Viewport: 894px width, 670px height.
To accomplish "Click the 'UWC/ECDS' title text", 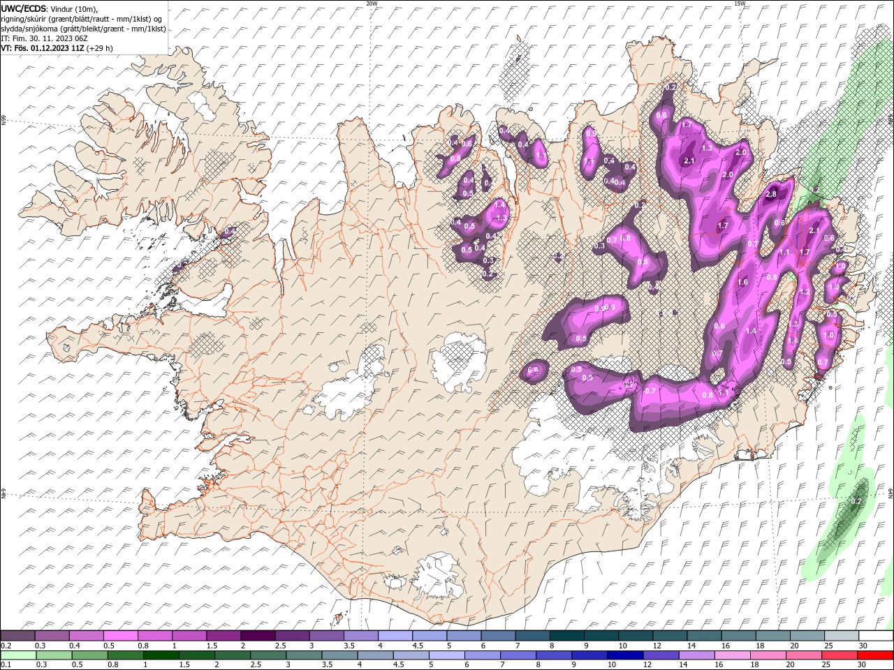I will click(24, 8).
